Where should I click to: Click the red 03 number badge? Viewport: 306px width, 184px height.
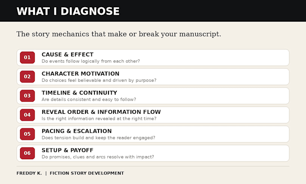[x=27, y=96]
